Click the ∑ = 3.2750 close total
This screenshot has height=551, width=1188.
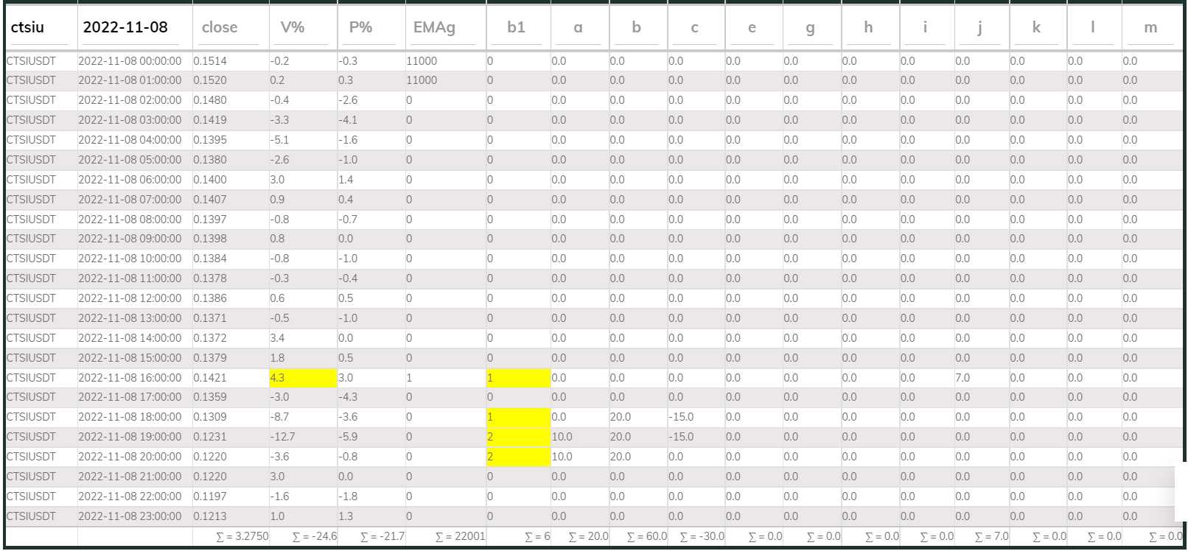[x=242, y=536]
